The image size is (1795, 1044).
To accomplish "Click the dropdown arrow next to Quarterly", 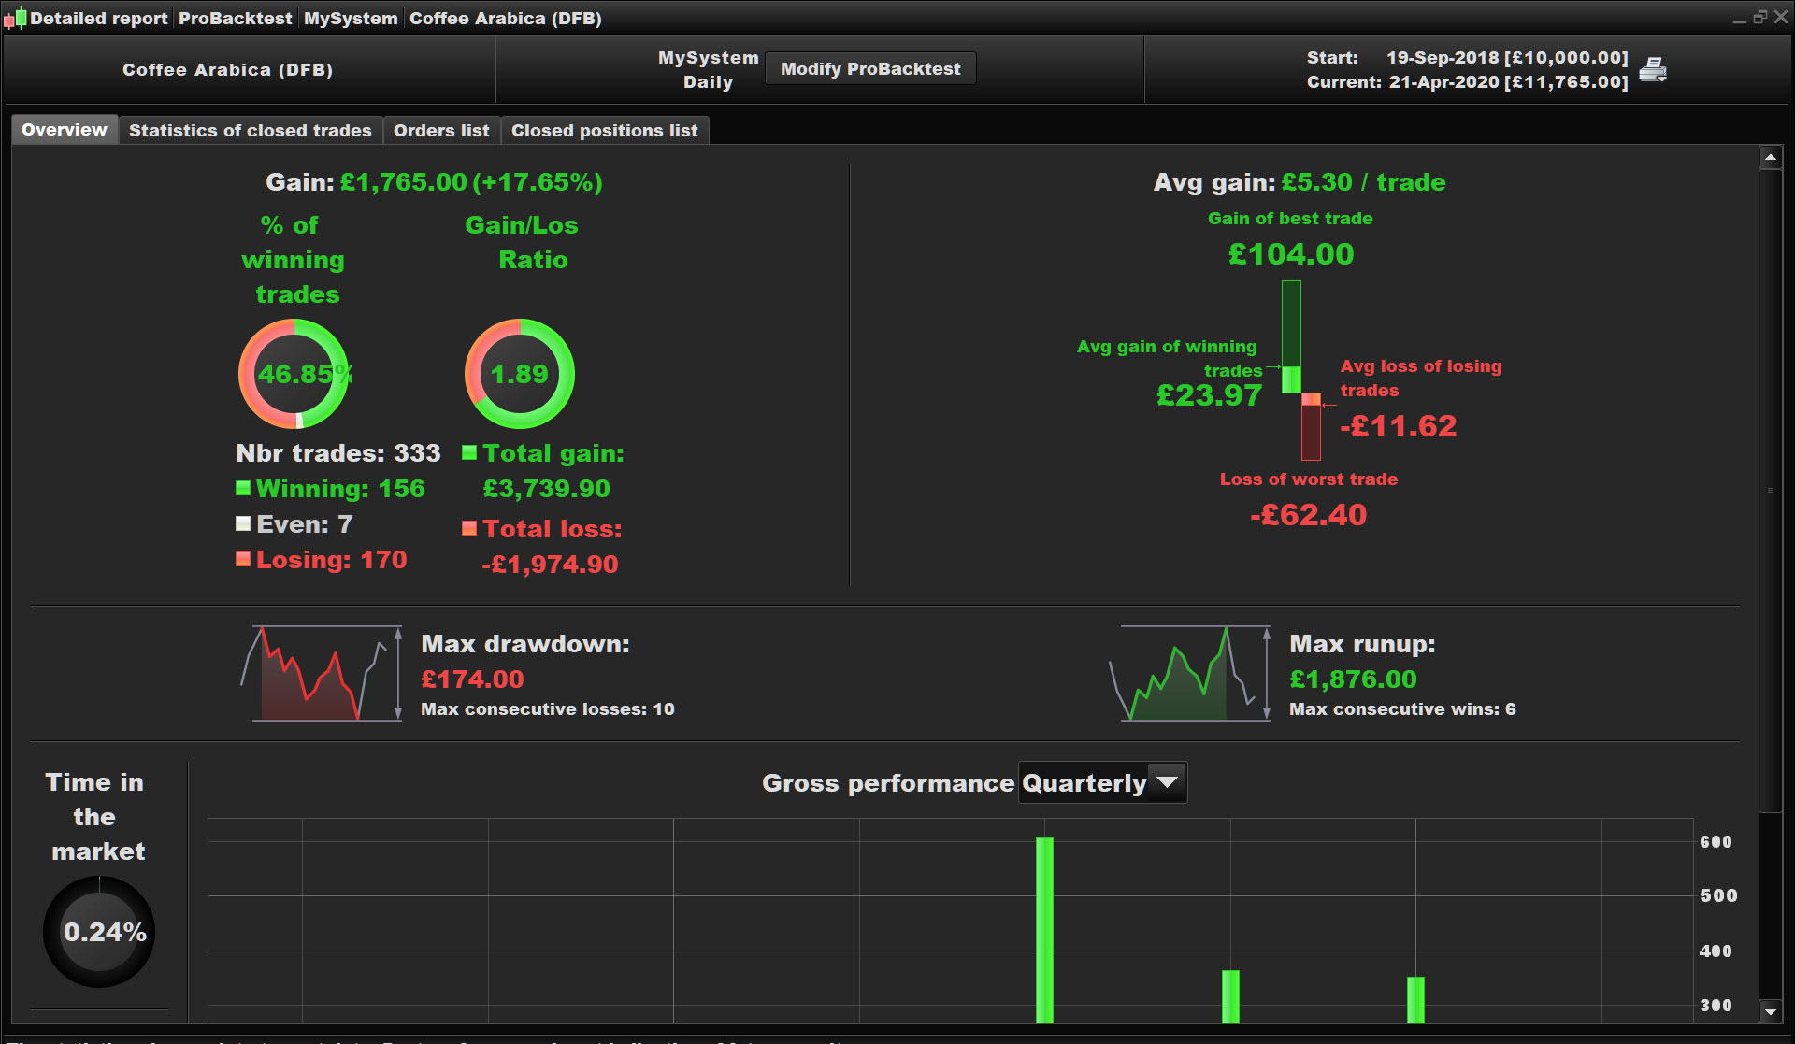I will coord(1167,782).
